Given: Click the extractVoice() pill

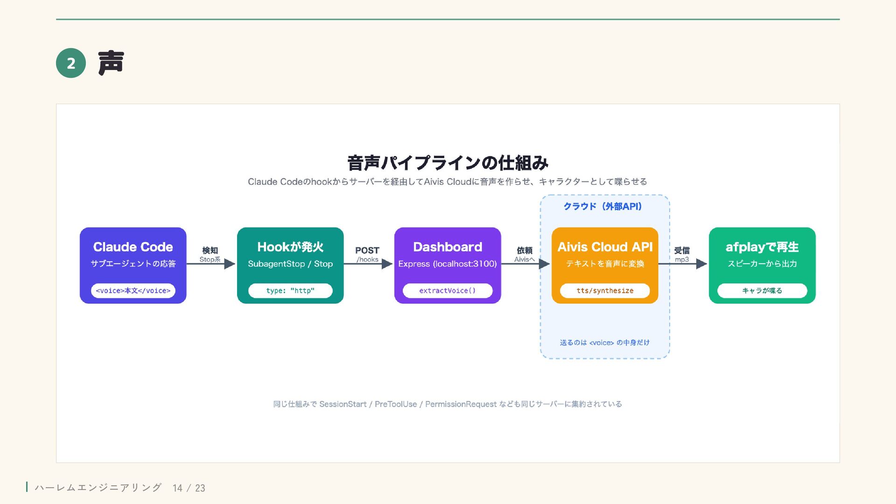Looking at the screenshot, I should 448,290.
